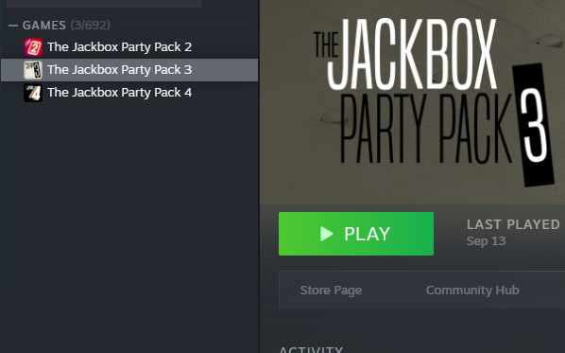Launch the game with the PLAY button
This screenshot has height=353, width=565.
tap(356, 234)
